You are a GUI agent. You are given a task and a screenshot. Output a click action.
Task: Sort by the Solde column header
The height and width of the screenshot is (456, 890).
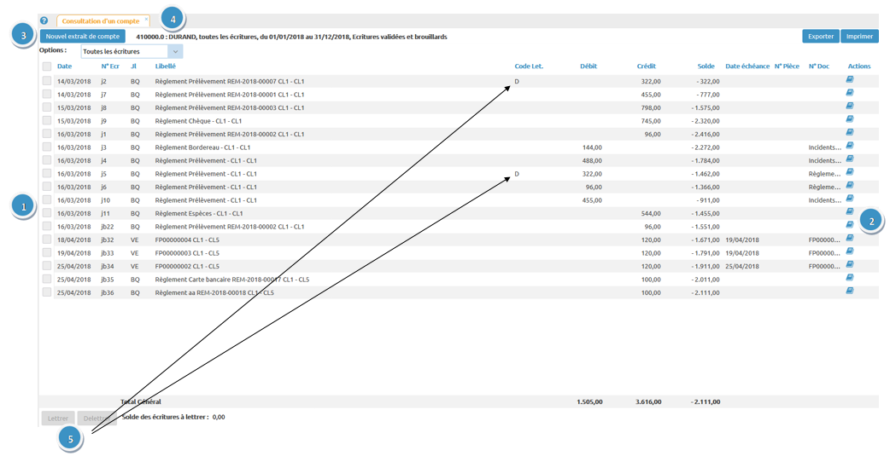coord(706,66)
